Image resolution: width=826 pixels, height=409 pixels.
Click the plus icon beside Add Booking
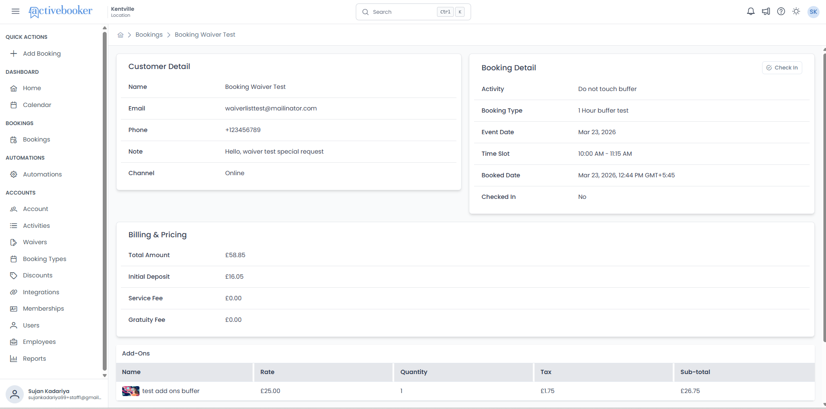14,53
